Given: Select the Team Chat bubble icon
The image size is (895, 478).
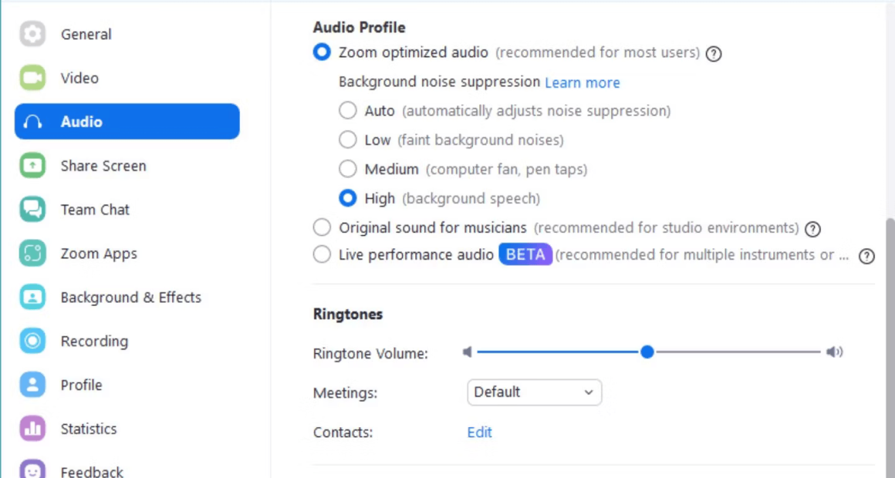Looking at the screenshot, I should coord(32,210).
